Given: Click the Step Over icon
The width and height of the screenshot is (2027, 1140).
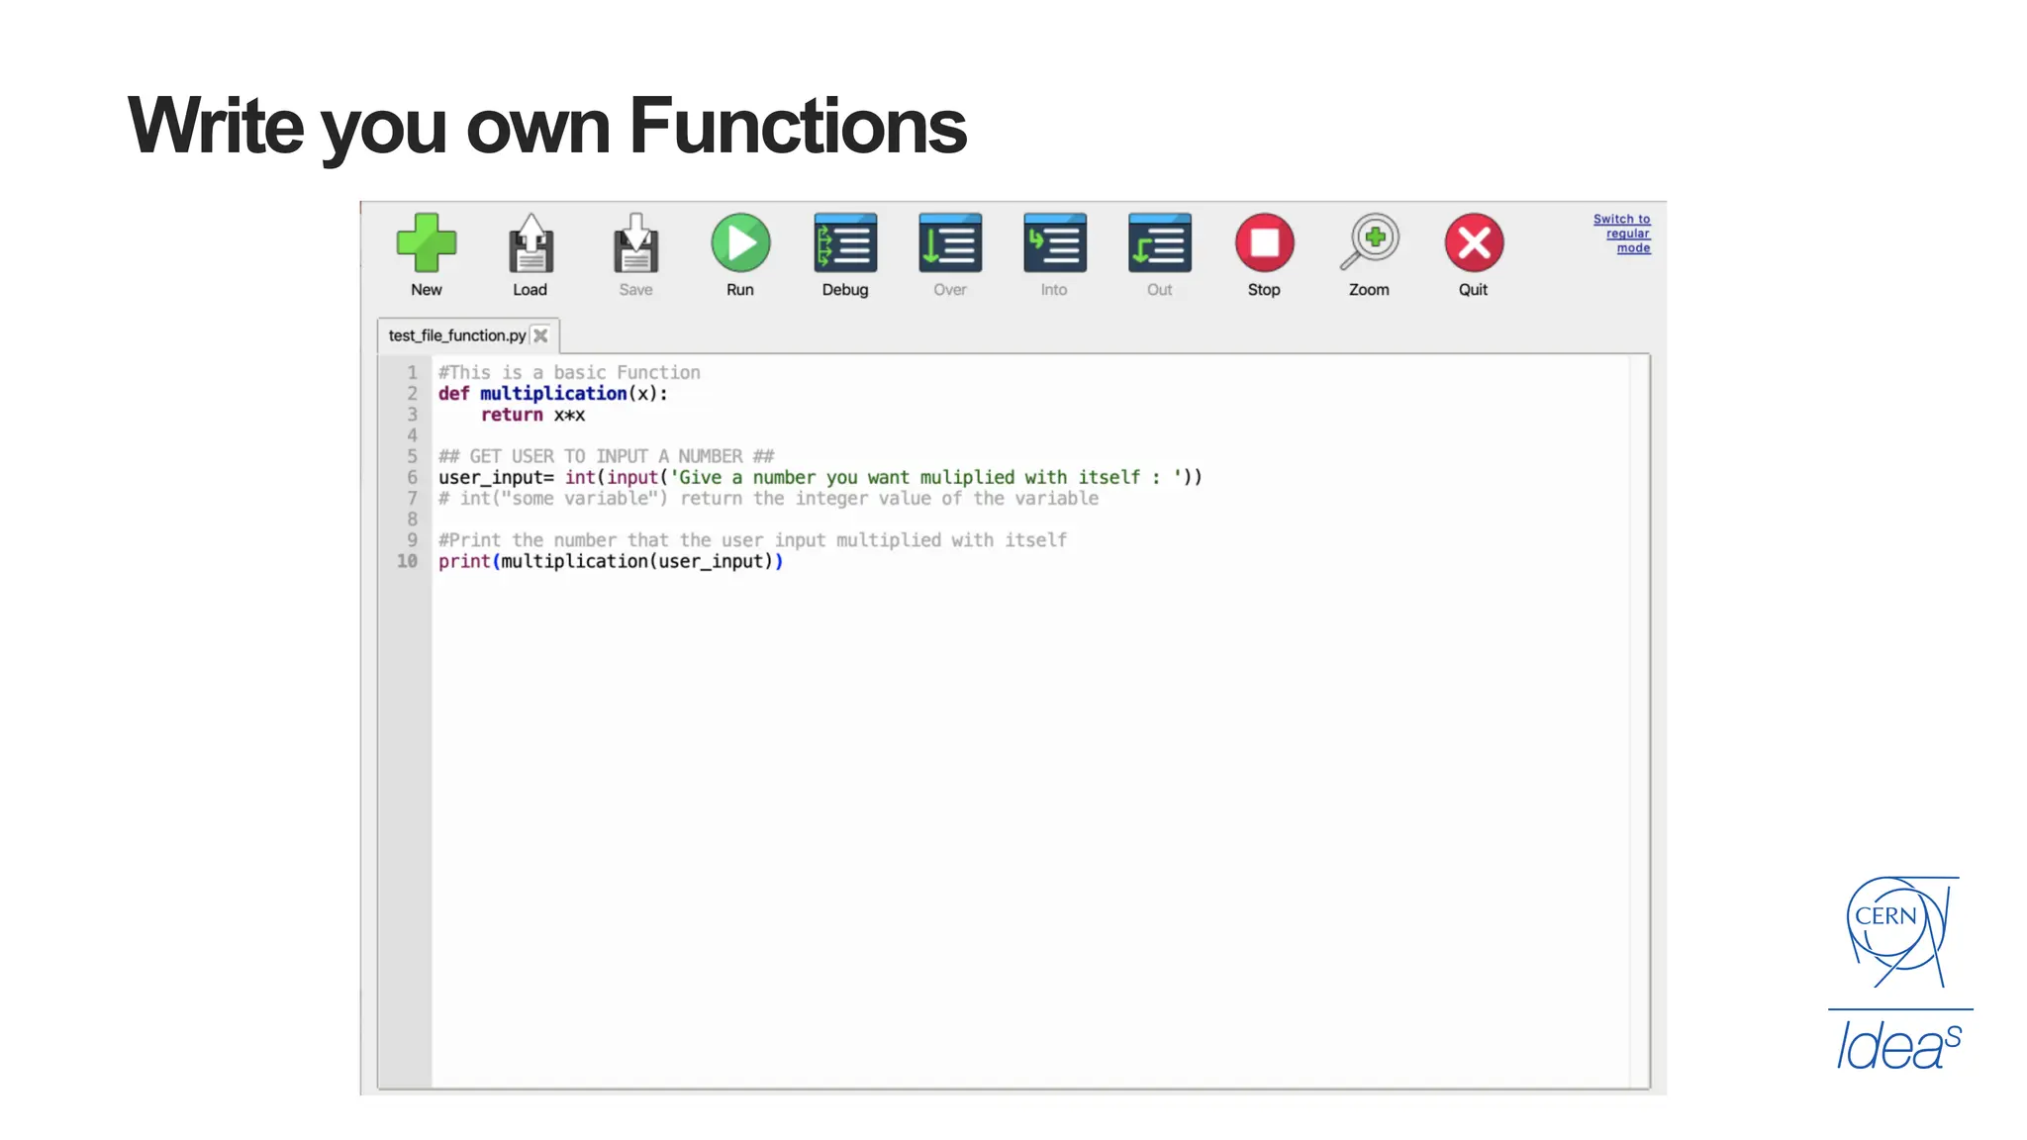Looking at the screenshot, I should (x=950, y=243).
